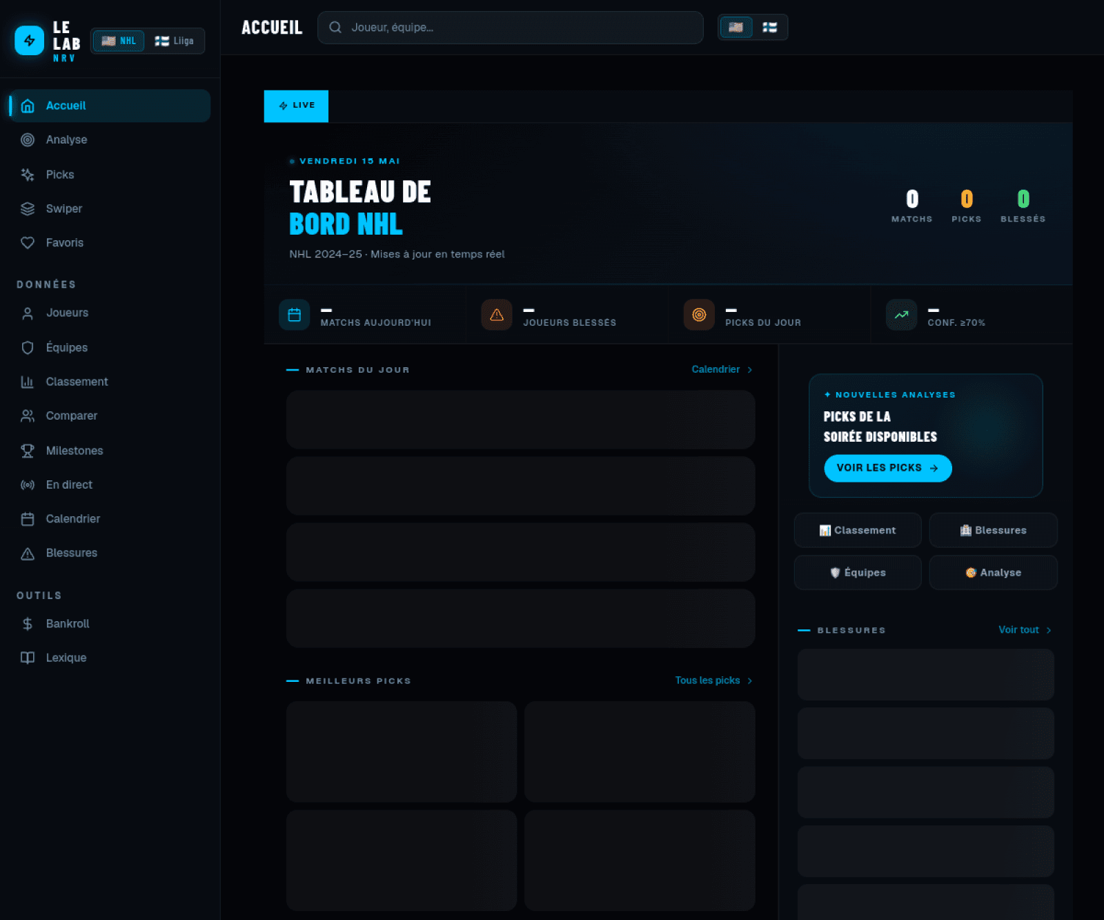Click the Classement bar chart icon in sidebar

click(28, 382)
